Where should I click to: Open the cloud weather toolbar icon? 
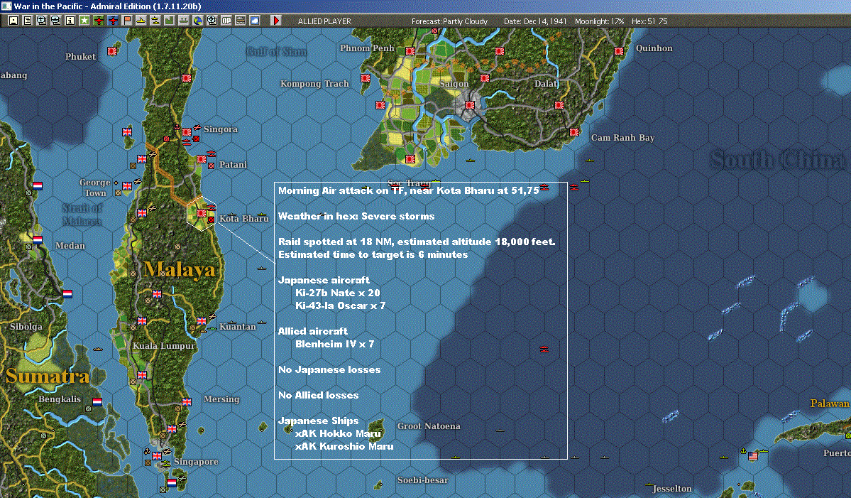pyautogui.click(x=255, y=21)
